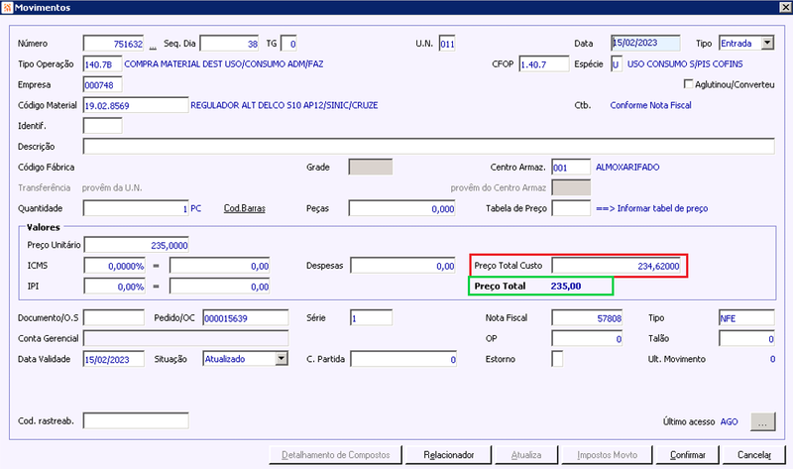Click 'REGULADOR ALT DELCO S10 AP12/SINIC/CRUZE' text

[284, 105]
